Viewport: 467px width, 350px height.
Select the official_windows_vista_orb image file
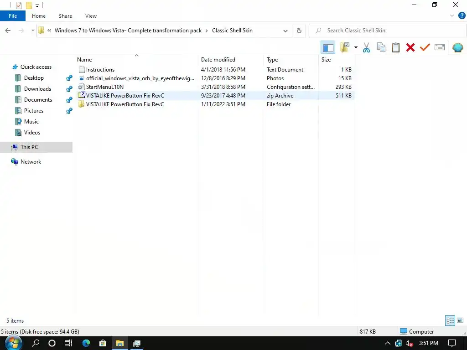pyautogui.click(x=215, y=78)
